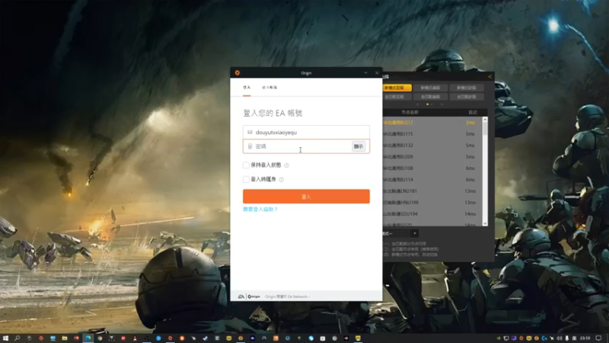Screen dimensions: 609x343
Task: Click the help icon beside 登入時隱身
Action: click(x=281, y=179)
